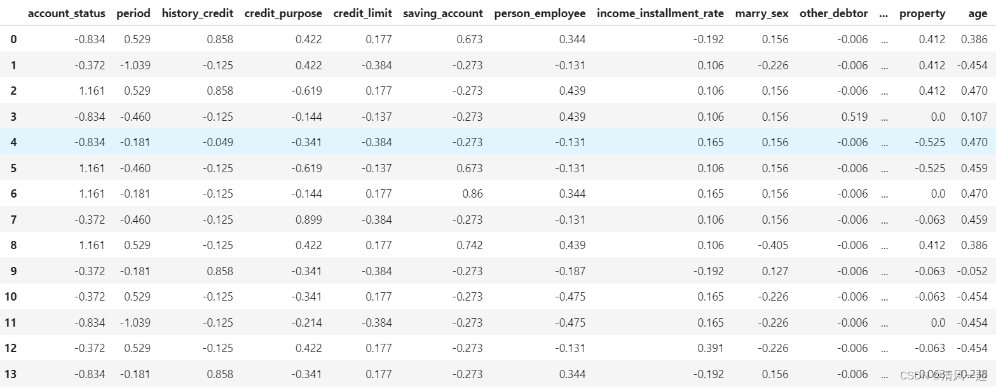Screen dimensions: 996x387
Task: Select age value -0.052 in row 9
Action: point(972,271)
